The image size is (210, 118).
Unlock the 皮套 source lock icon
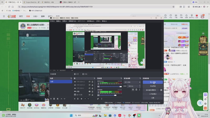92,92
